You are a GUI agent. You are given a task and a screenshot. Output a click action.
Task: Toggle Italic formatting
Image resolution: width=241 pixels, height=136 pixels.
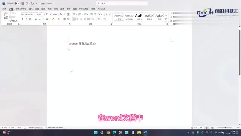point(26,19)
